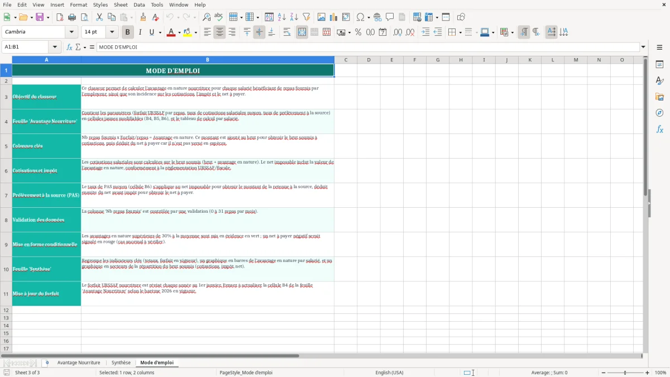The height and width of the screenshot is (377, 670).
Task: Open the Styles menu
Action: point(100,4)
